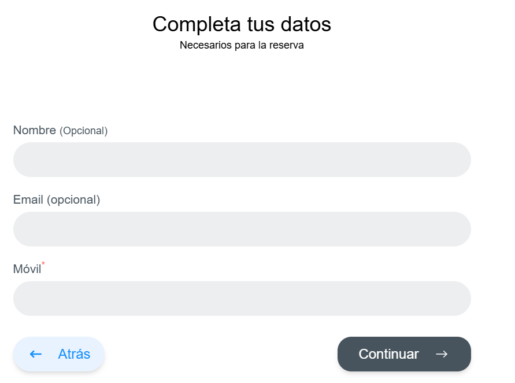Click the Nombre field label
Viewport: 515px width, 383px height.
click(x=34, y=130)
